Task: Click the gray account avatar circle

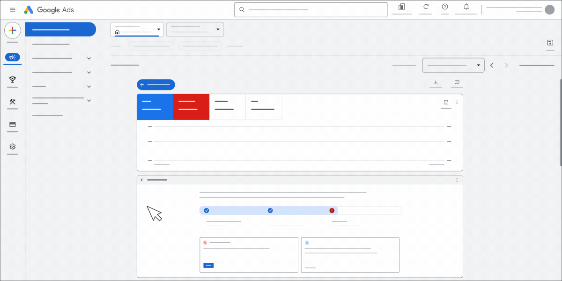Action: pyautogui.click(x=549, y=10)
